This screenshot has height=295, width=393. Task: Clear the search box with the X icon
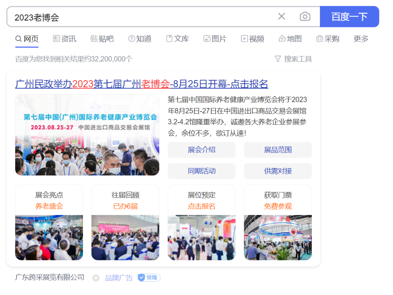pyautogui.click(x=281, y=16)
